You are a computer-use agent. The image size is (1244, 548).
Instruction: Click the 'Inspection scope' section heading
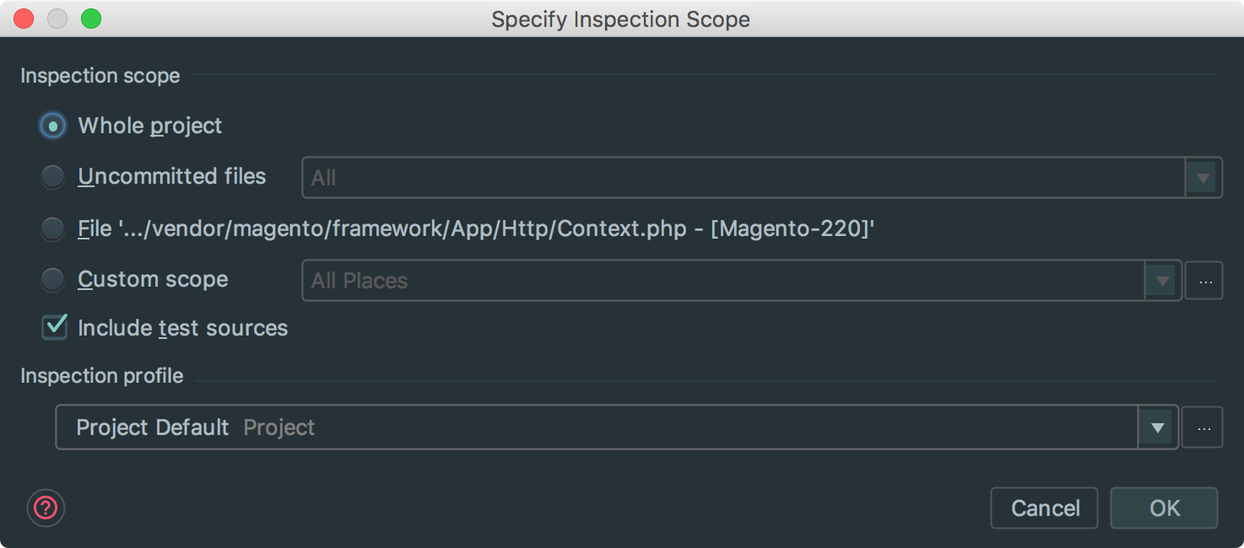[100, 76]
